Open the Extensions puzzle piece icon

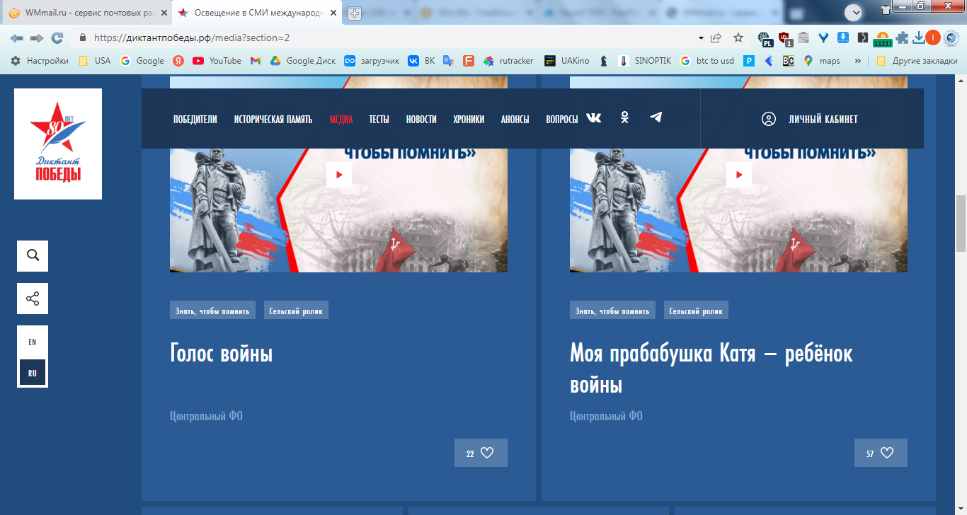click(902, 38)
